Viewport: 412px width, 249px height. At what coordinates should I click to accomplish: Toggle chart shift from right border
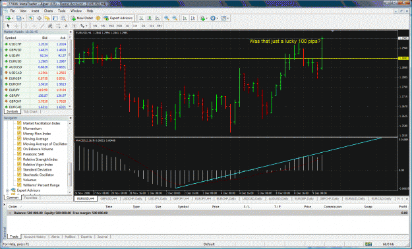(193, 18)
